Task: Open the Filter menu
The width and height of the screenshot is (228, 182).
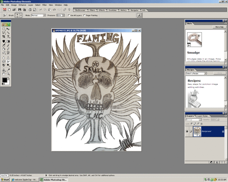Action: 44,5
